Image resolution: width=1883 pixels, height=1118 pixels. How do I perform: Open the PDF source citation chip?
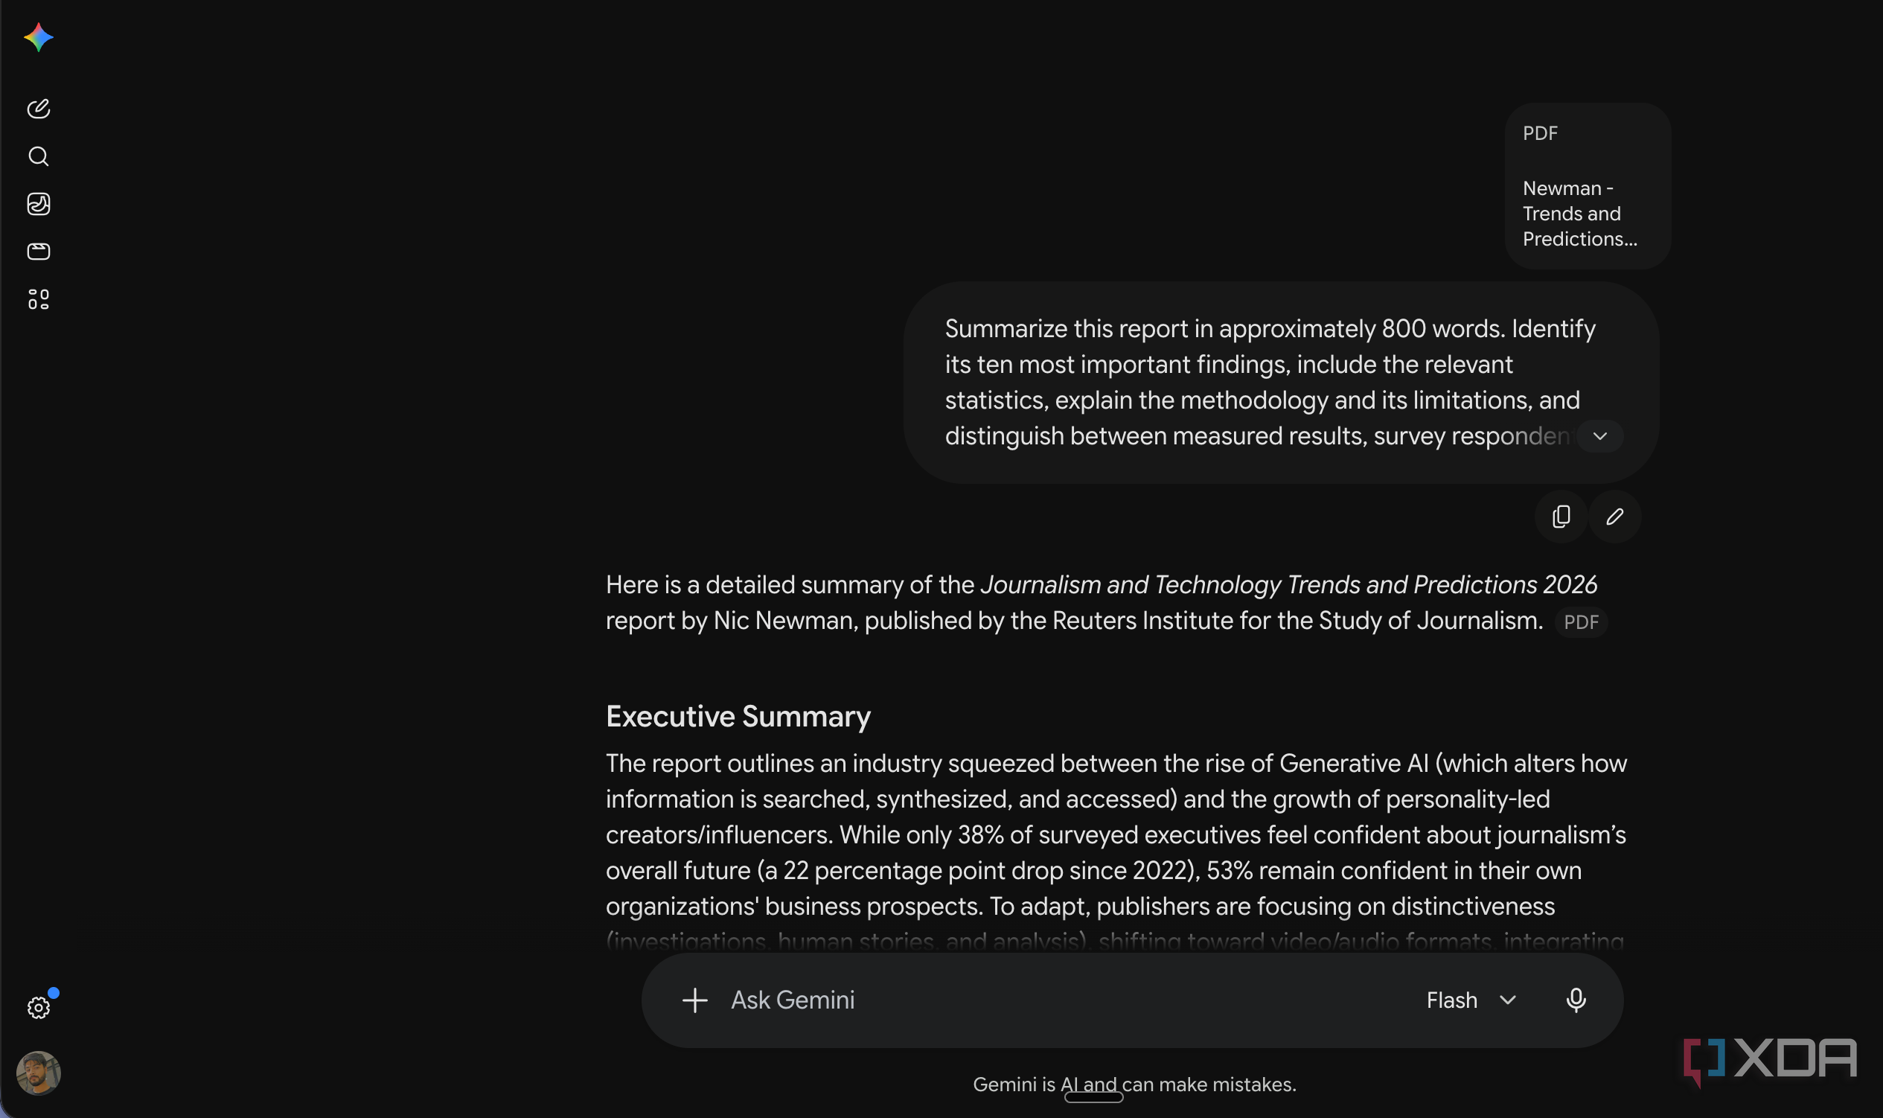(1581, 622)
